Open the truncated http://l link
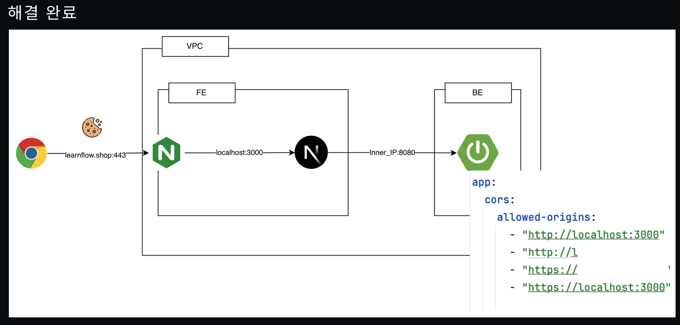This screenshot has height=325, width=680. (553, 252)
